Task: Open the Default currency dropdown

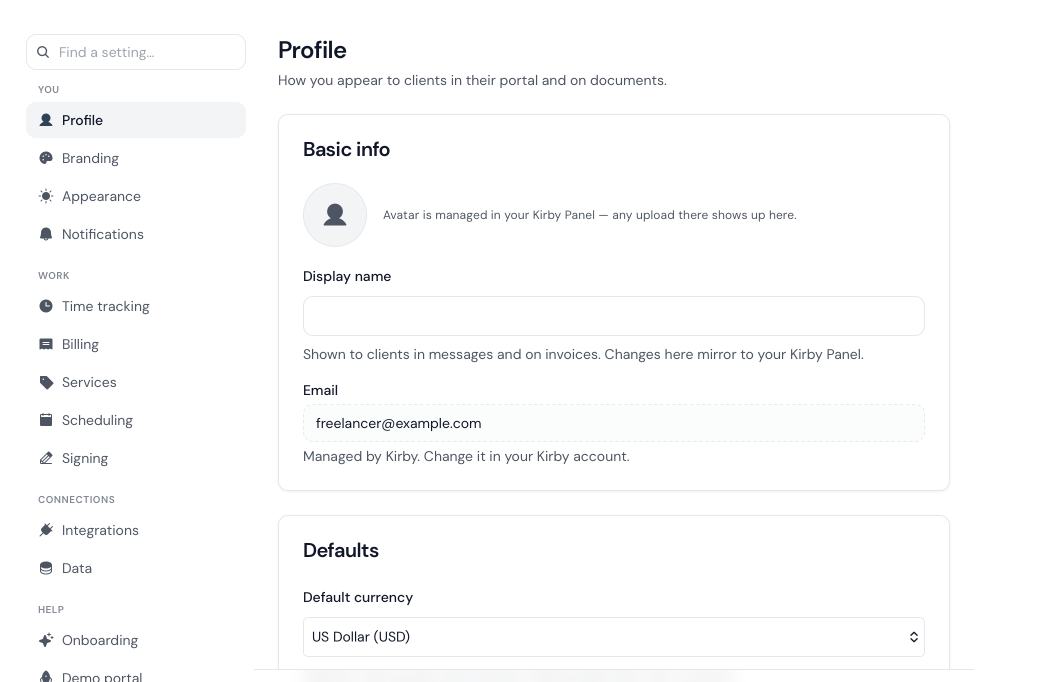Action: click(613, 636)
